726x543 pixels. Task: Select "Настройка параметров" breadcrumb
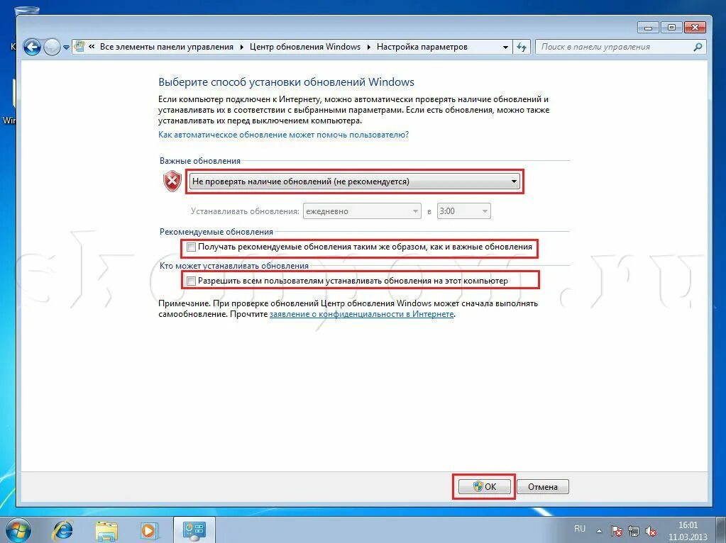422,47
